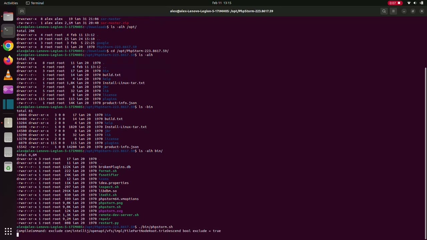Image resolution: width=427 pixels, height=240 pixels.
Task: Click the fsnotifier file name
Action: tap(108, 175)
